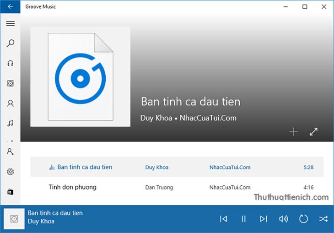Skip to next track
This screenshot has width=334, height=233.
click(264, 219)
